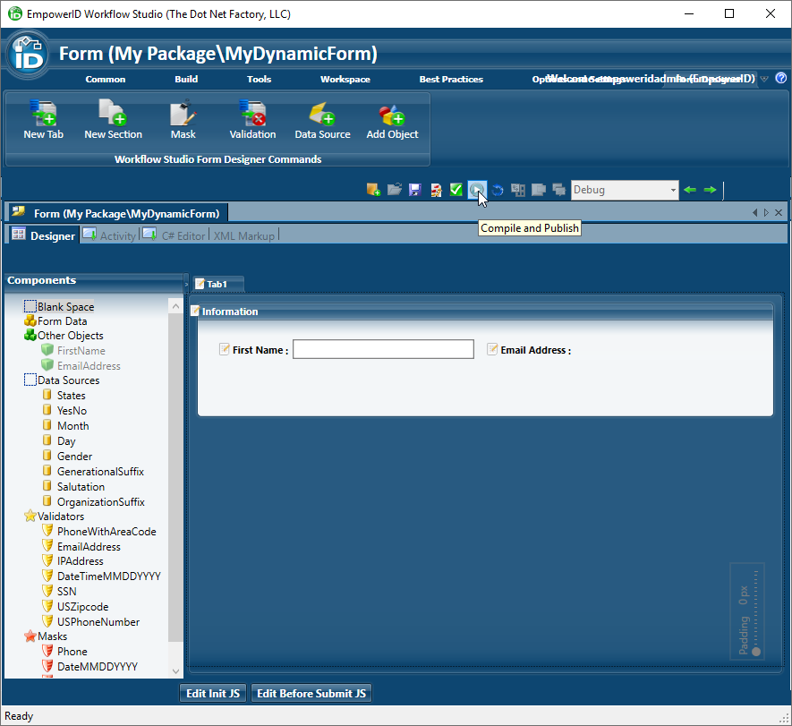This screenshot has height=726, width=792.
Task: Add a New Section to the form
Action: pyautogui.click(x=113, y=115)
